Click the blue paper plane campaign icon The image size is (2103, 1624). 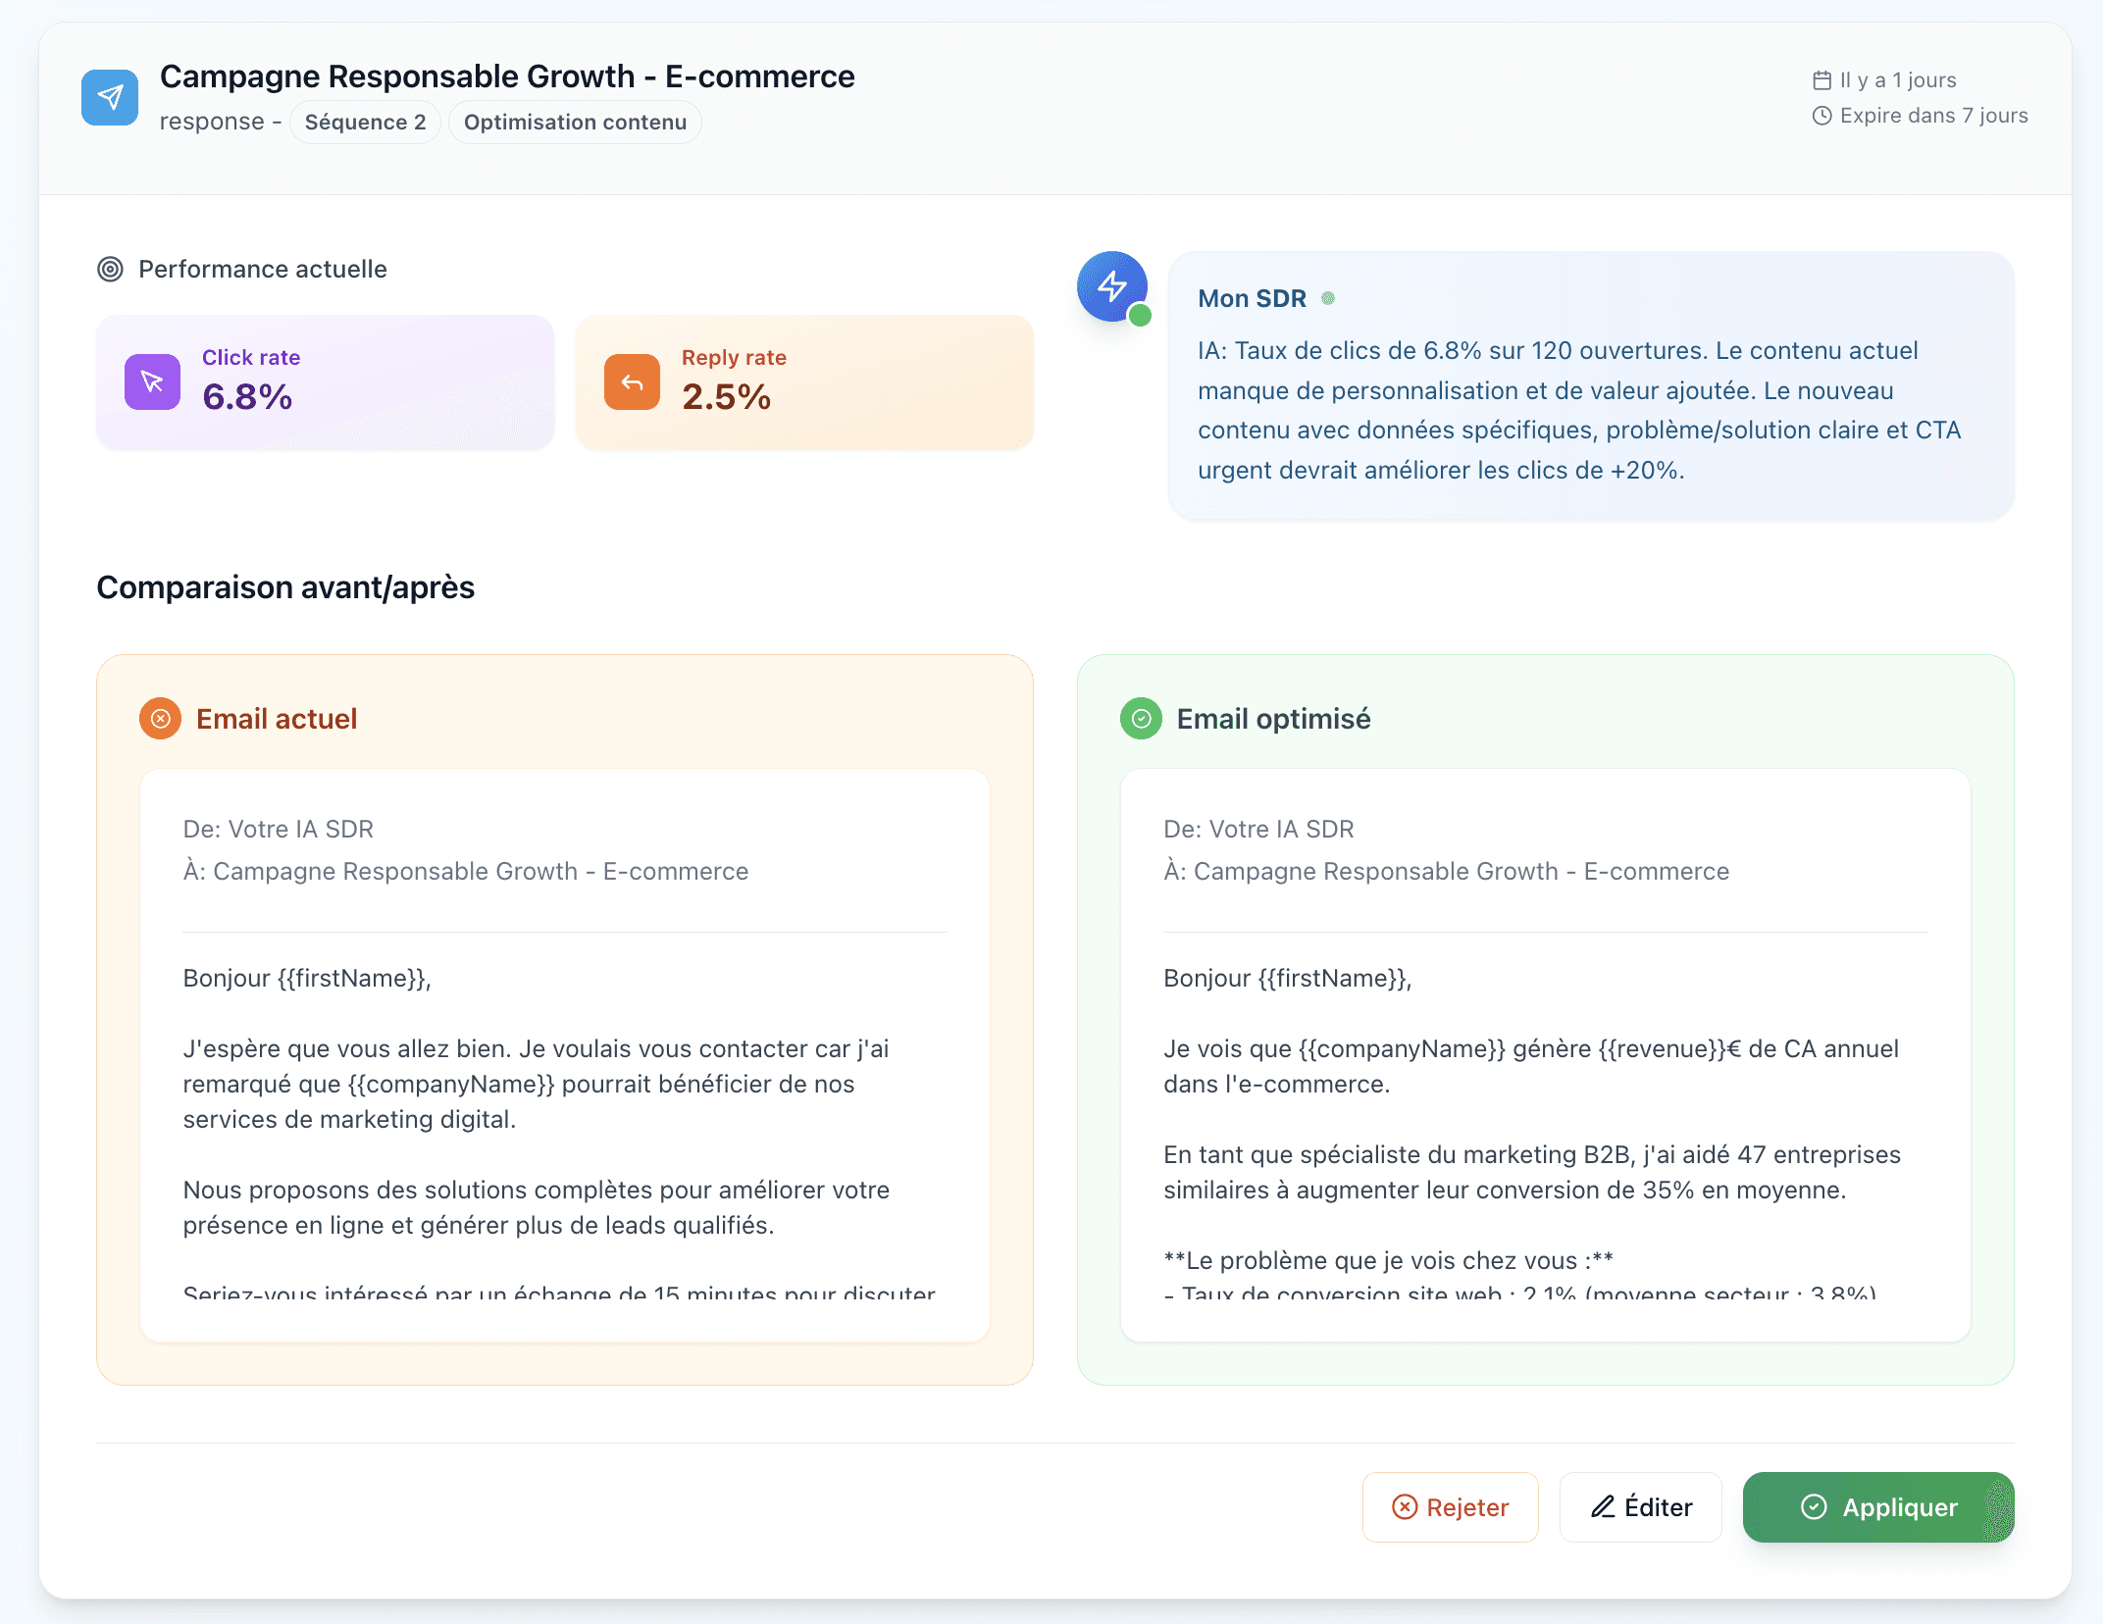pyautogui.click(x=110, y=97)
